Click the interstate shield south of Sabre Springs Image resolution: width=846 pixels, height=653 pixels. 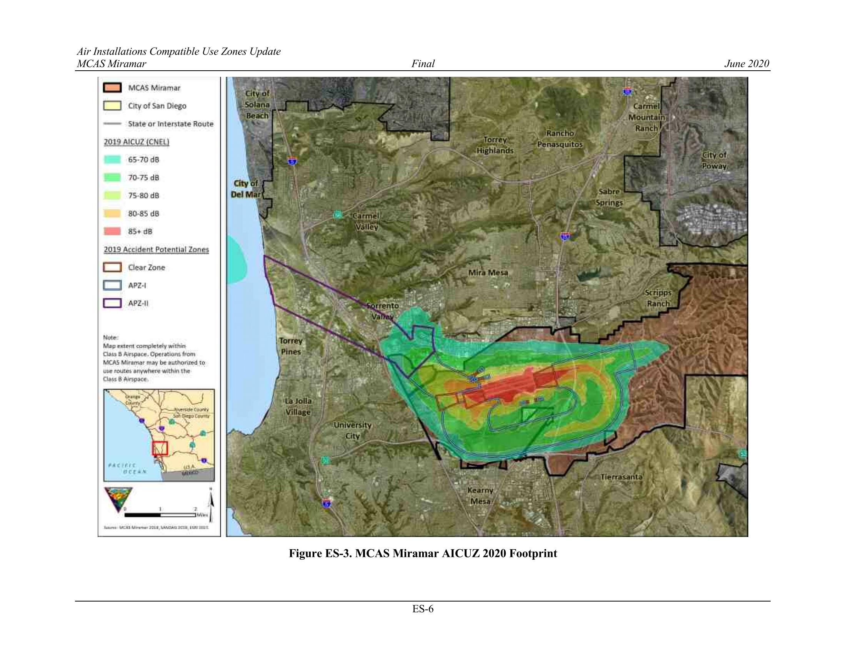pos(565,236)
